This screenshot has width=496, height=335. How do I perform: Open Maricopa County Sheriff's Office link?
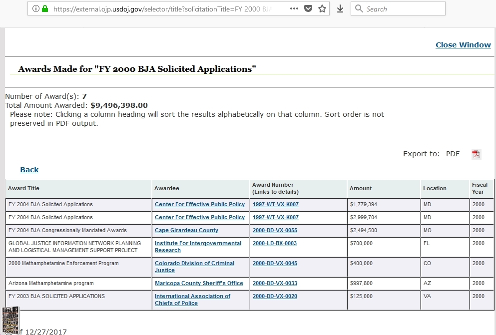pyautogui.click(x=199, y=284)
